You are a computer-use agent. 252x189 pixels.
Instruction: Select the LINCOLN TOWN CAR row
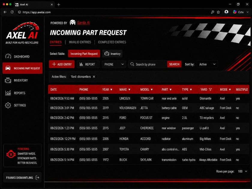pyautogui.click(x=149, y=98)
